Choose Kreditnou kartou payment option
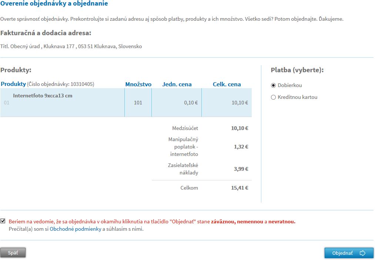The width and height of the screenshot is (375, 260). (274, 97)
